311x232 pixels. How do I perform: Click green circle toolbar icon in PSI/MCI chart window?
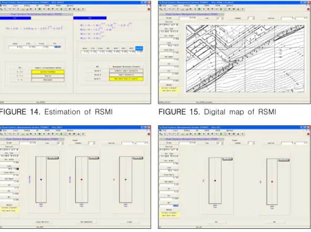click(x=221, y=134)
